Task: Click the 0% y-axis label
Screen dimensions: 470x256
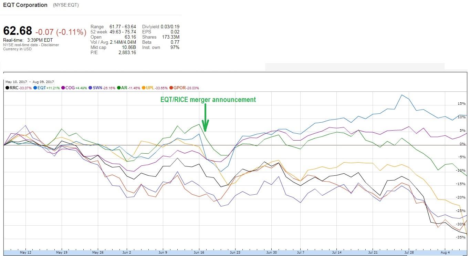Action: 462,144
